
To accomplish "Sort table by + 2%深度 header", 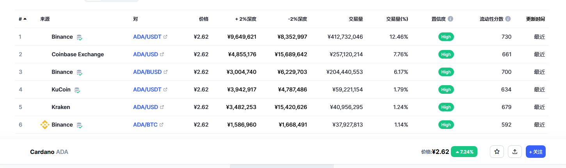I will coord(246,19).
